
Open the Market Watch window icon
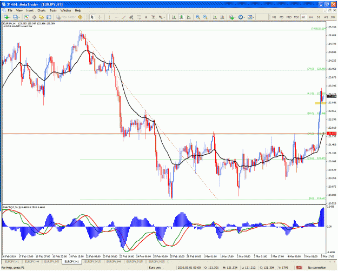click(x=26, y=17)
